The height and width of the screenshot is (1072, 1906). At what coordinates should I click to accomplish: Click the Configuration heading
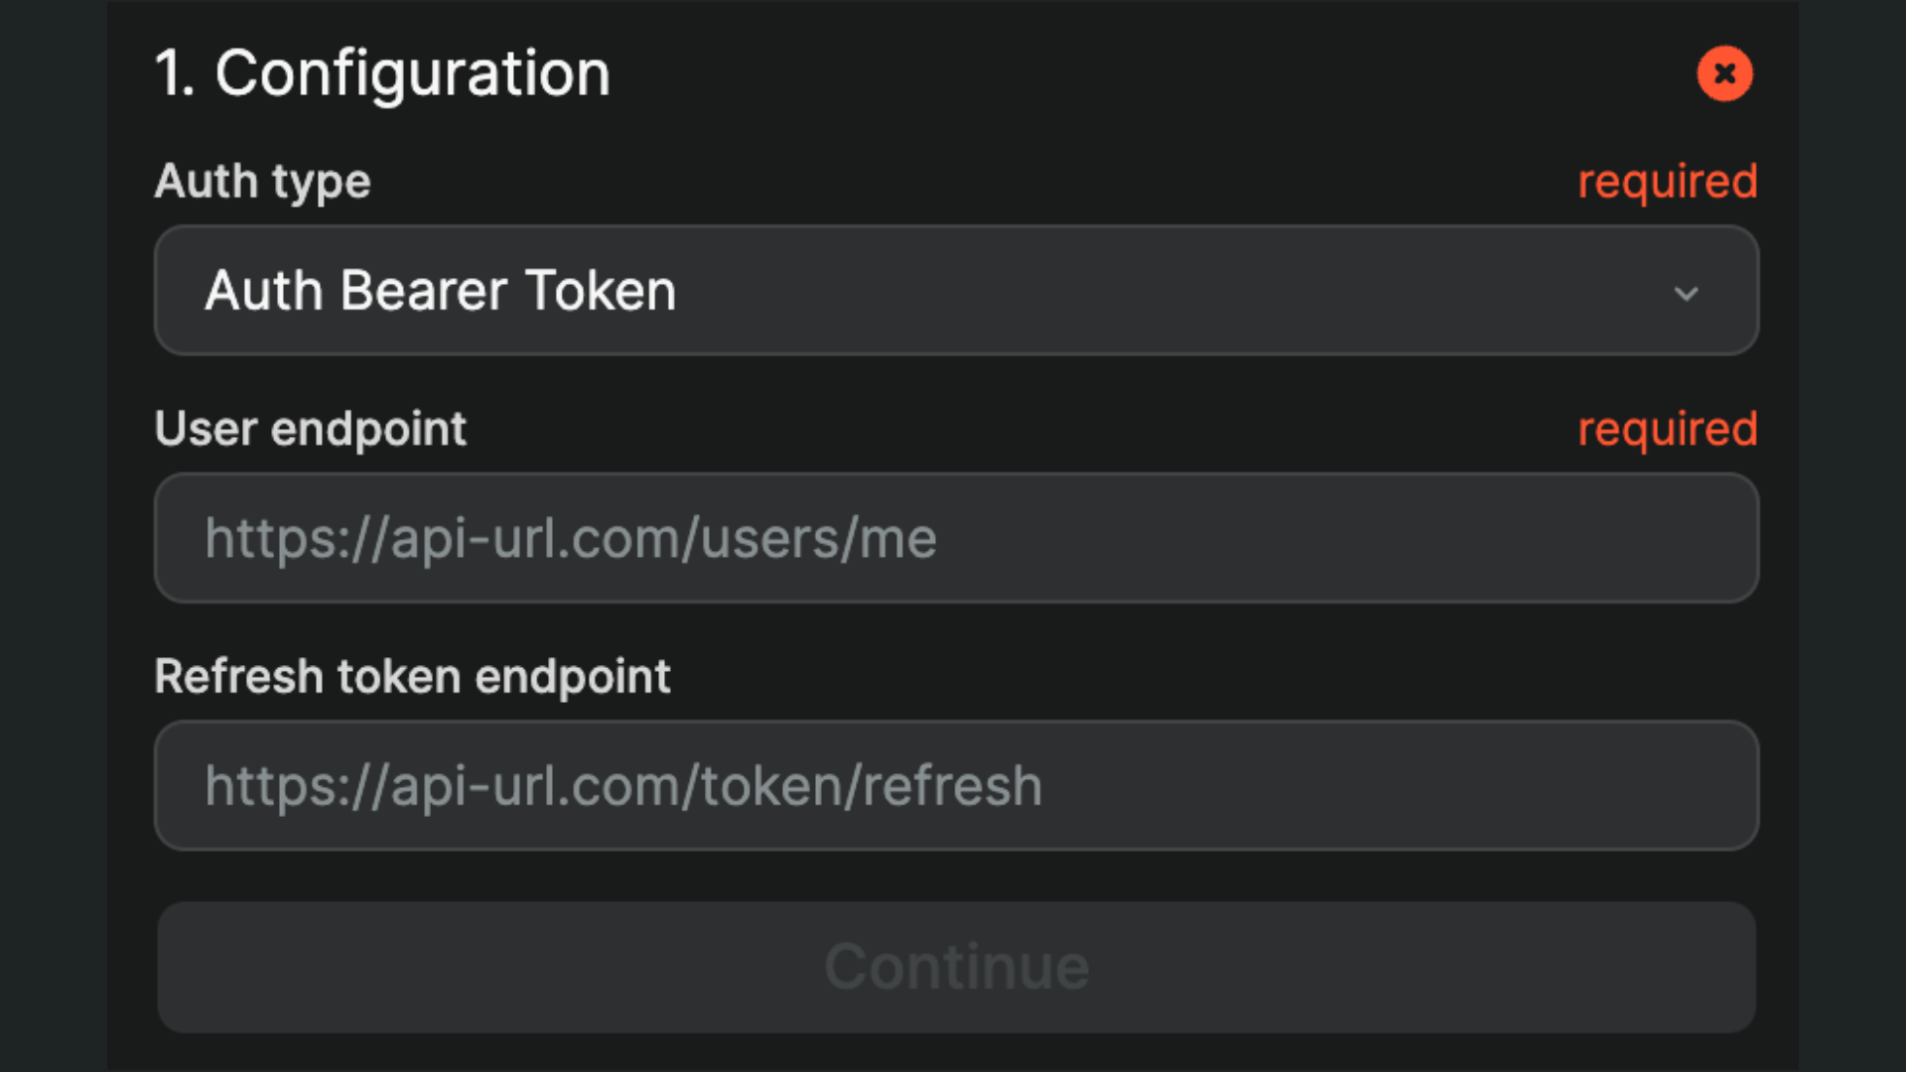pyautogui.click(x=382, y=72)
